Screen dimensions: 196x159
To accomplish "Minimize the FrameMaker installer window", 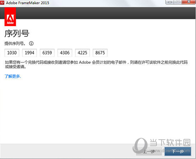I will (x=170, y=2).
